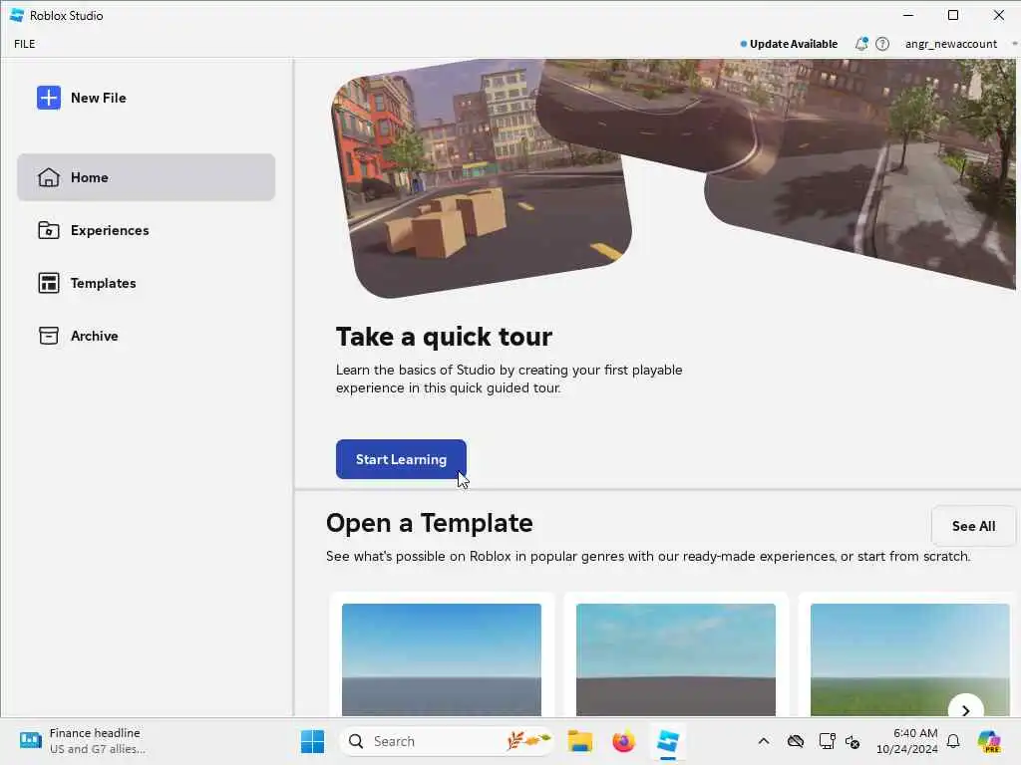The height and width of the screenshot is (765, 1021).
Task: Open the middle template with gray ground
Action: tap(676, 659)
